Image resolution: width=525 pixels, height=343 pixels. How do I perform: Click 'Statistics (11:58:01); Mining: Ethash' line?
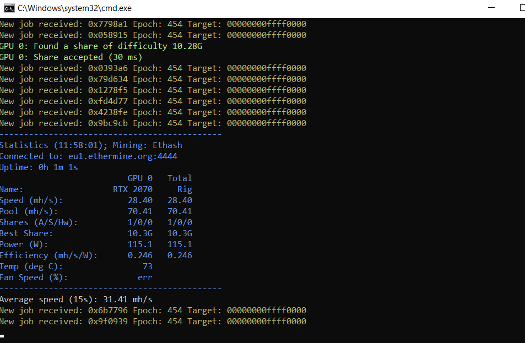pyautogui.click(x=91, y=145)
